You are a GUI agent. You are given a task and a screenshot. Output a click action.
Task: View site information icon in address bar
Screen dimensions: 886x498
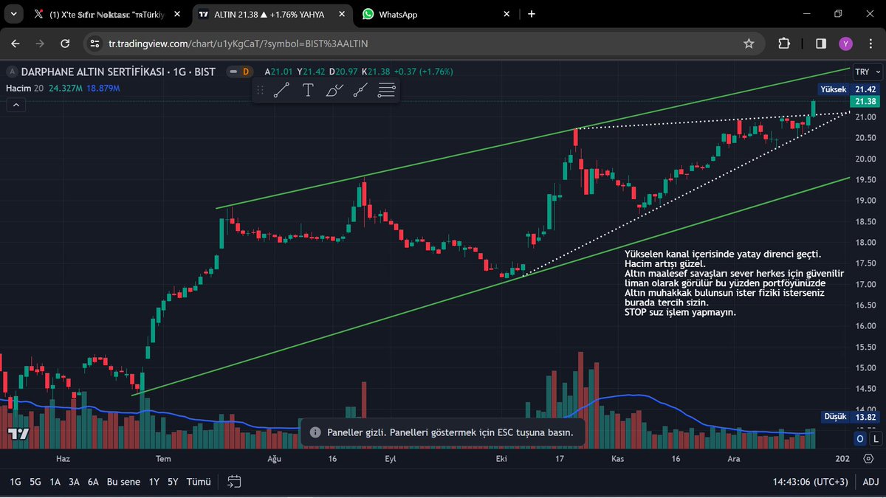point(95,44)
